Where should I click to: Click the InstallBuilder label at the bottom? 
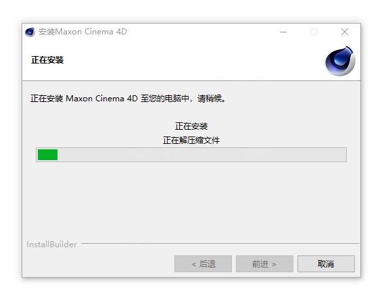click(51, 245)
